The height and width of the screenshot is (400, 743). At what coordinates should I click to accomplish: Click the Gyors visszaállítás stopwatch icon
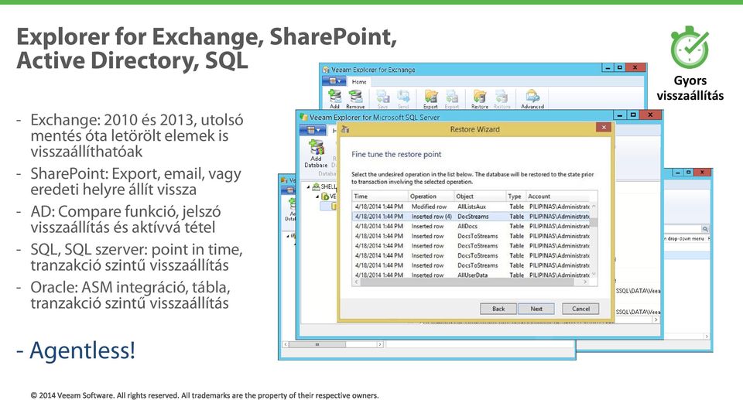coord(690,47)
